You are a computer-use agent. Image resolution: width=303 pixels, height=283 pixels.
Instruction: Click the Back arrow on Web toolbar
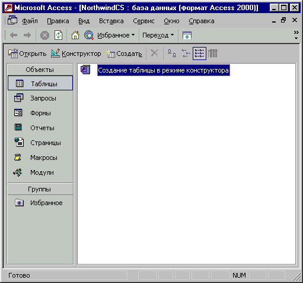click(14, 35)
